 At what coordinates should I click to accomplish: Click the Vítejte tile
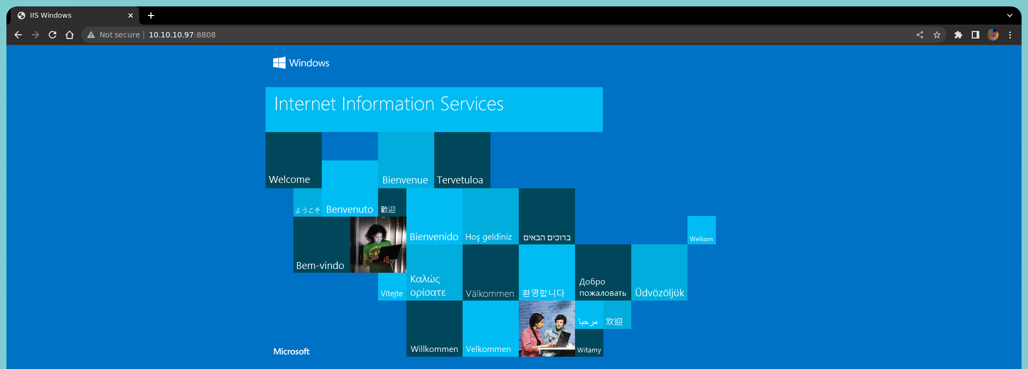click(392, 287)
